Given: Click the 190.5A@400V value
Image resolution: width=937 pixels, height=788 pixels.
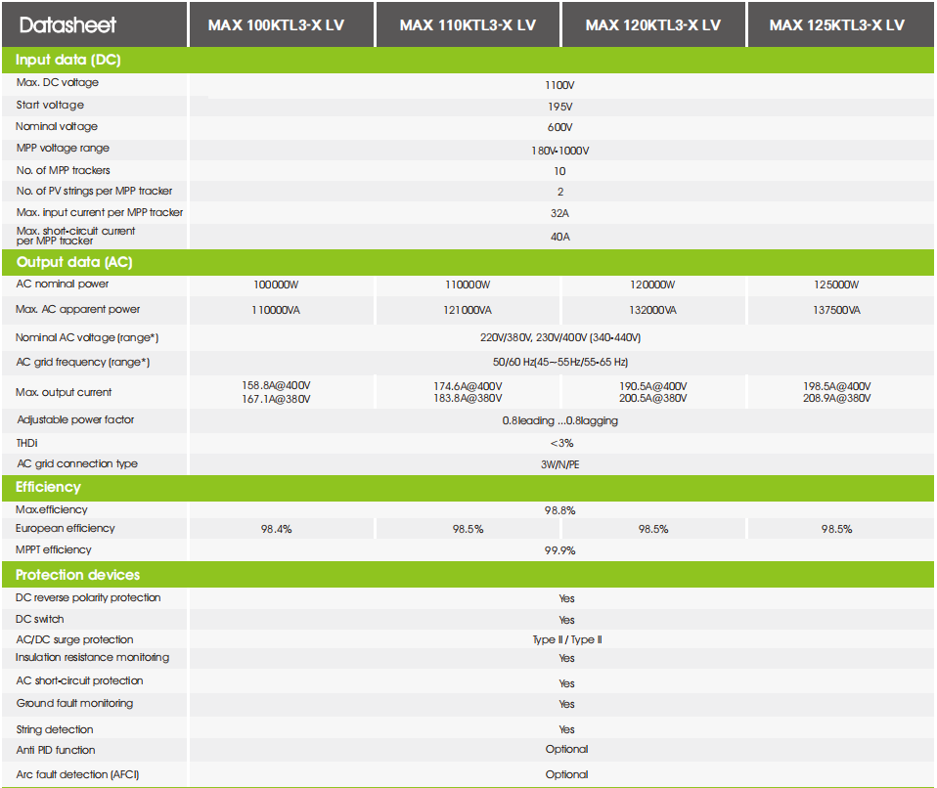Looking at the screenshot, I should [653, 386].
